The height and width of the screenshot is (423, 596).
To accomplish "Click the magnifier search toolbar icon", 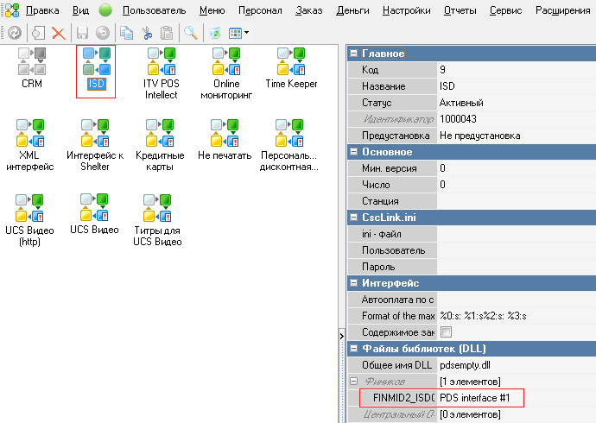I will (x=190, y=33).
